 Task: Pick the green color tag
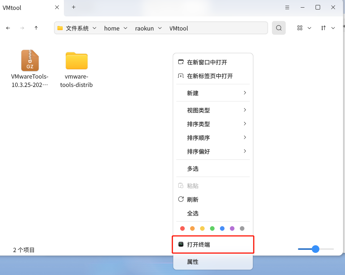pos(212,228)
